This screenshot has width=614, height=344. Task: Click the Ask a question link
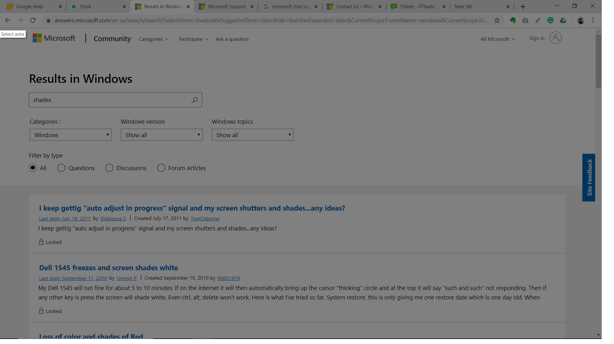tap(232, 39)
